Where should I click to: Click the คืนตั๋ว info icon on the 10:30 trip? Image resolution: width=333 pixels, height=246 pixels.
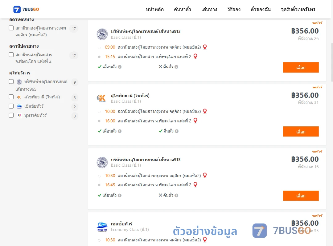(176, 195)
